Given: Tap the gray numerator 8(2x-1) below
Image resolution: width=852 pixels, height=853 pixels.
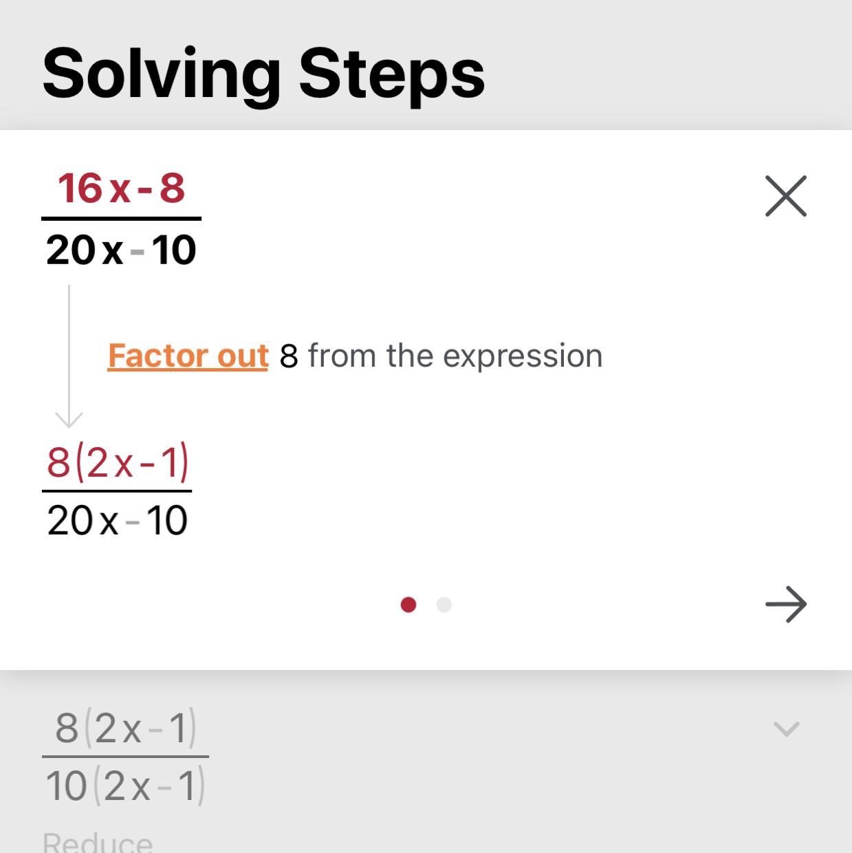Looking at the screenshot, I should [x=125, y=728].
